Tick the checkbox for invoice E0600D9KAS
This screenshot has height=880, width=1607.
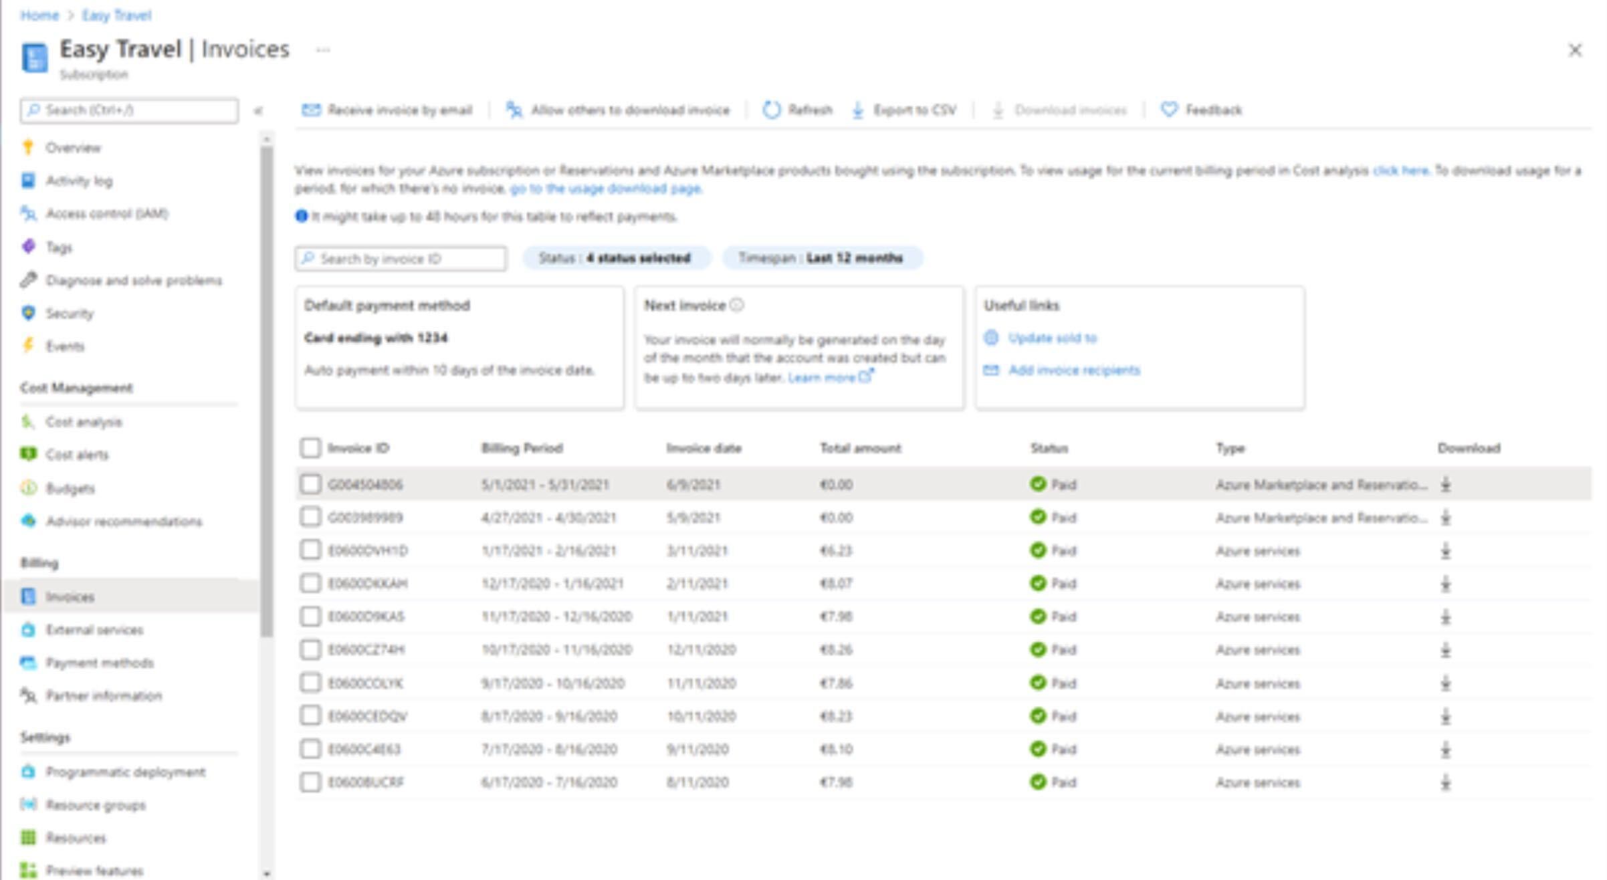[310, 616]
